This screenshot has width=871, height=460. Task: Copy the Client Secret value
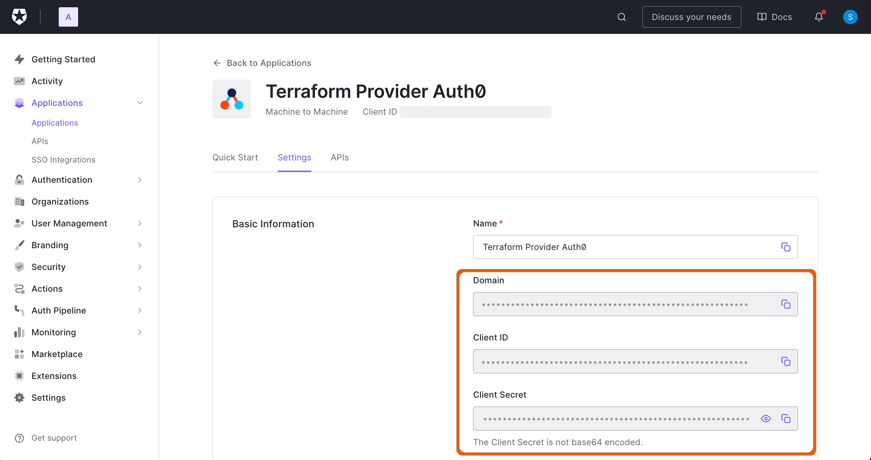click(786, 419)
